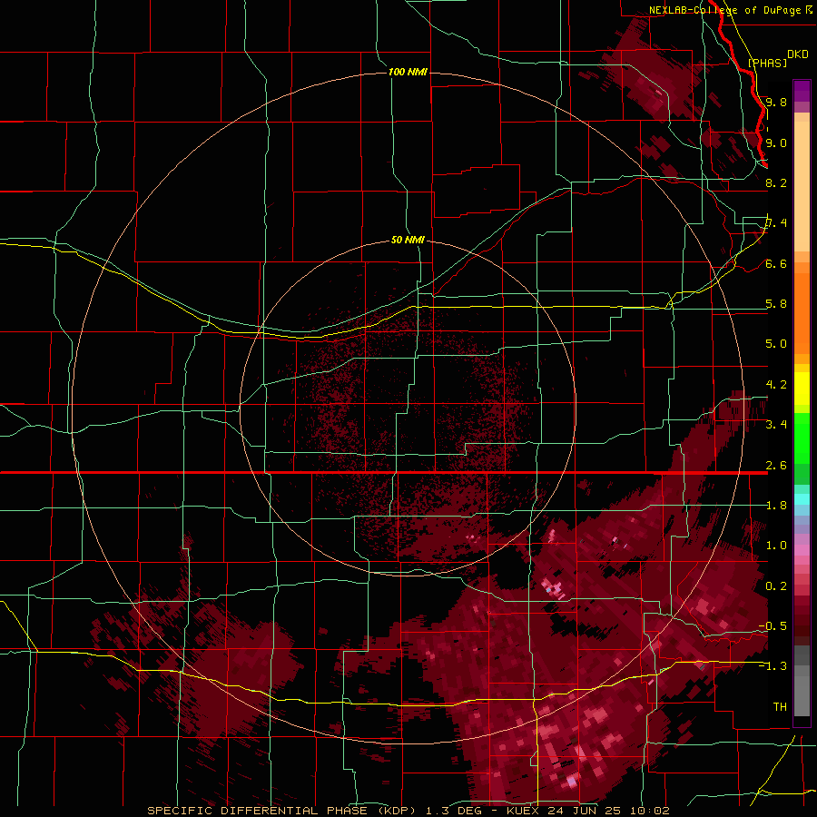Screen dimensions: 817x817
Task: Click the "1.3 DEG" elevation in the caption
Action: pyautogui.click(x=453, y=811)
